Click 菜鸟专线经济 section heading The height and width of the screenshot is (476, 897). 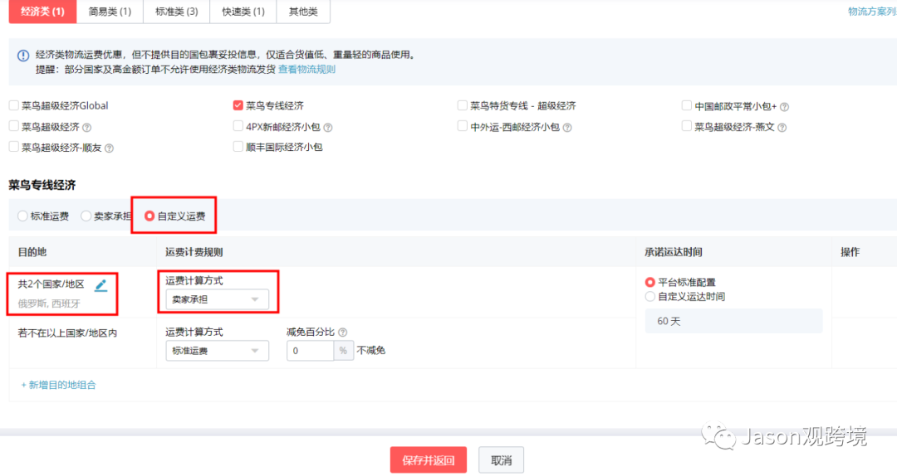tap(42, 185)
